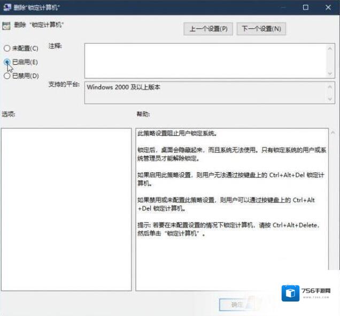Go to 下一个设置(N)
The height and width of the screenshot is (316, 340).
(261, 28)
